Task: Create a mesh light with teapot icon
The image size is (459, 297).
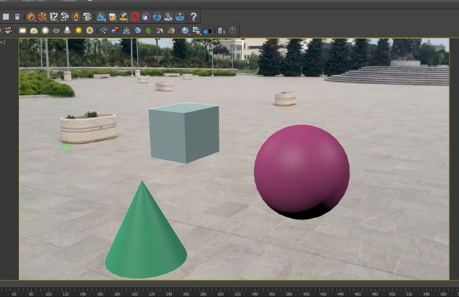Action: tap(56, 31)
